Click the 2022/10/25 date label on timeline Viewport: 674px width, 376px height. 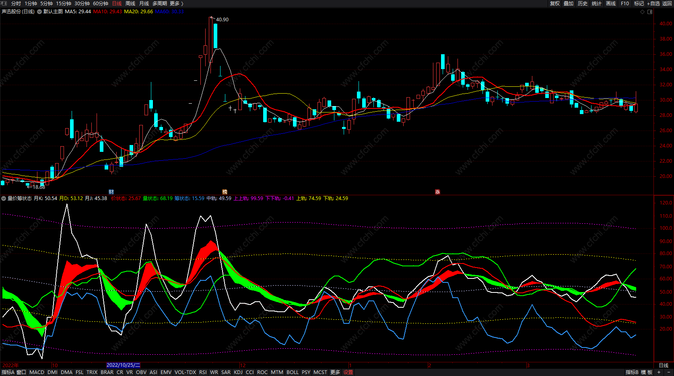[x=123, y=365]
